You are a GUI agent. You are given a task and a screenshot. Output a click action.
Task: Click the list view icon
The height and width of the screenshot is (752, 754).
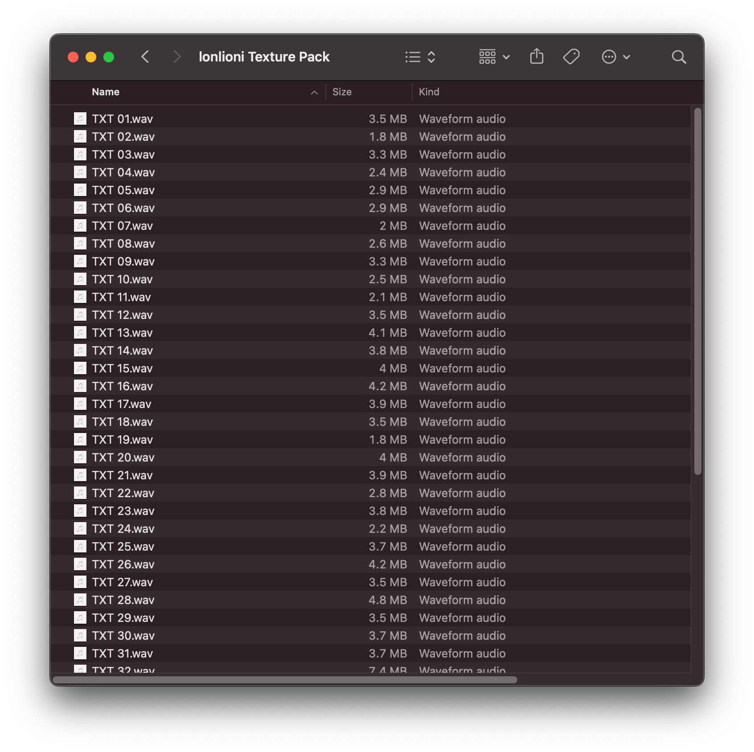[413, 57]
